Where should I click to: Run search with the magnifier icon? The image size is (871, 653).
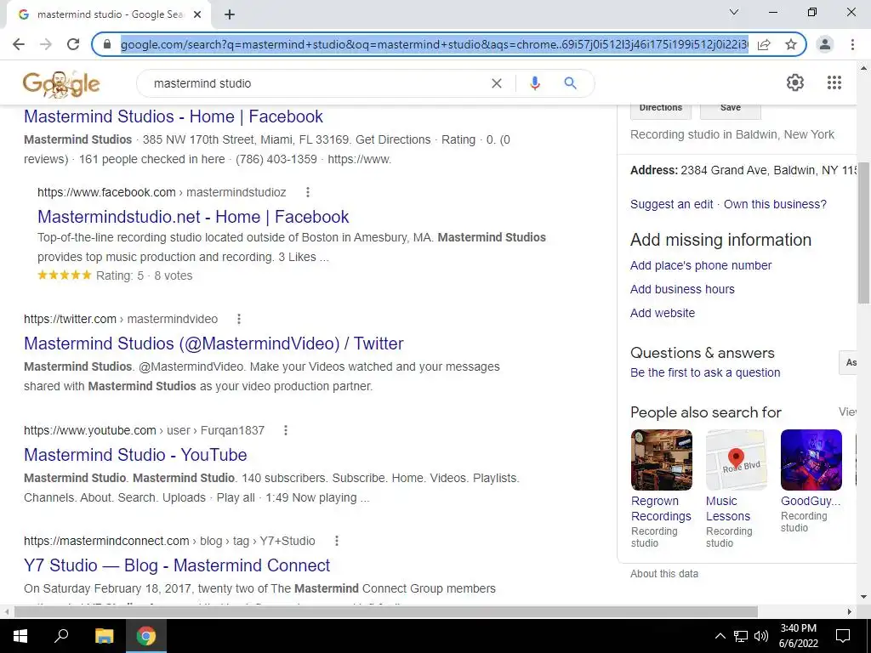tap(571, 83)
